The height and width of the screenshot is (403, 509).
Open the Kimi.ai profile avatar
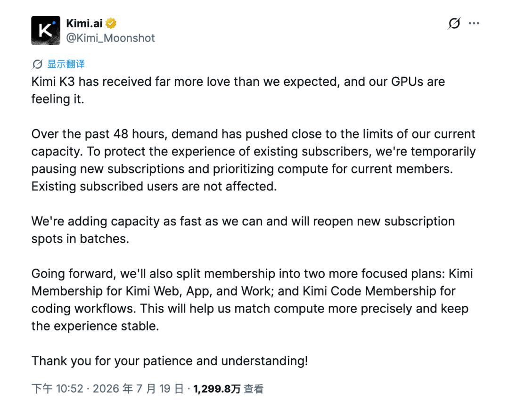[x=46, y=31]
